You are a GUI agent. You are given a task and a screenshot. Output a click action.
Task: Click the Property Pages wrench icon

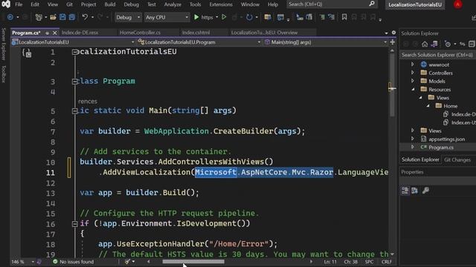[425, 191]
